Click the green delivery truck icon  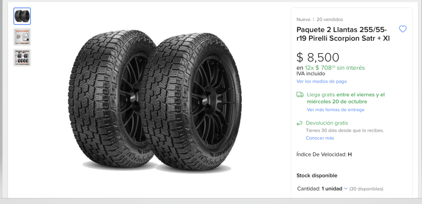(300, 94)
